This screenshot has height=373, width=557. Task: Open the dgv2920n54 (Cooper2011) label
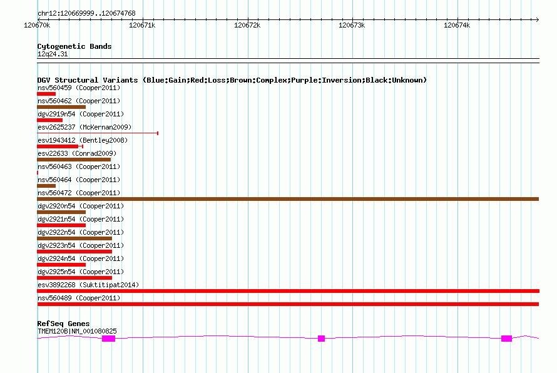(x=81, y=206)
